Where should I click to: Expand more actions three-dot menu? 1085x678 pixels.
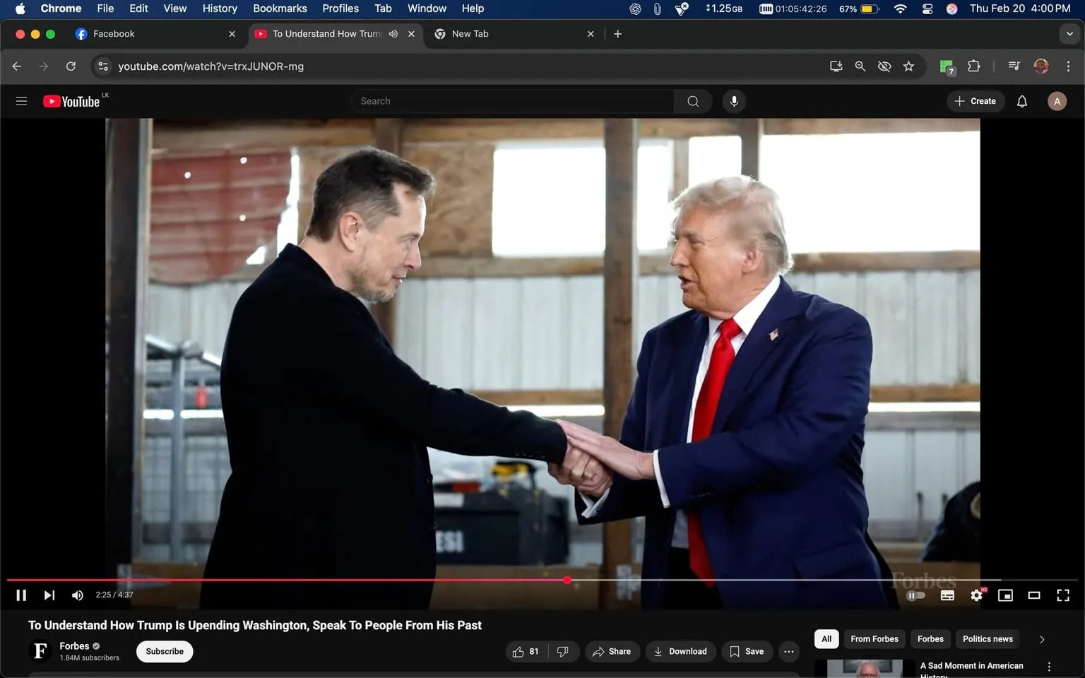pyautogui.click(x=788, y=651)
